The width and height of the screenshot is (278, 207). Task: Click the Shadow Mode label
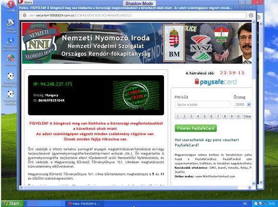[x=139, y=3]
